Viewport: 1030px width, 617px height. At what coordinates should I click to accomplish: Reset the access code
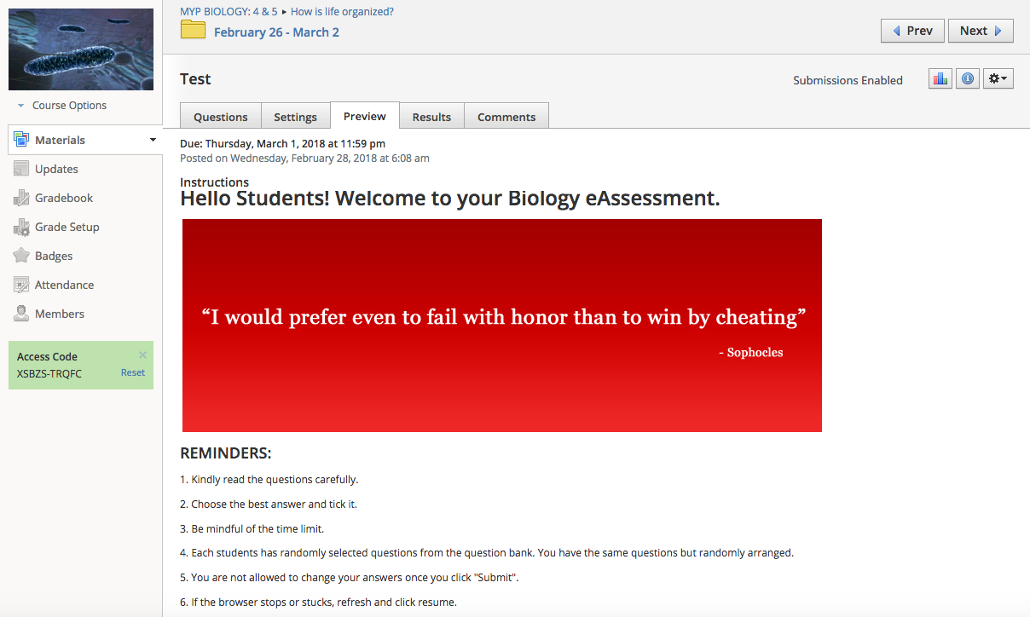(132, 372)
